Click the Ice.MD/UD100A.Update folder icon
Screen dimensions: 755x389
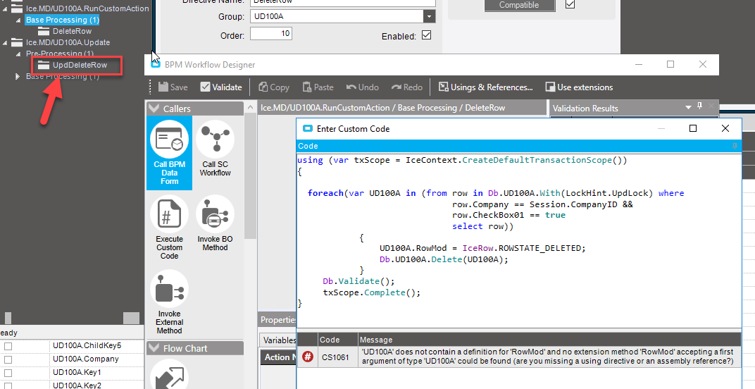point(17,42)
